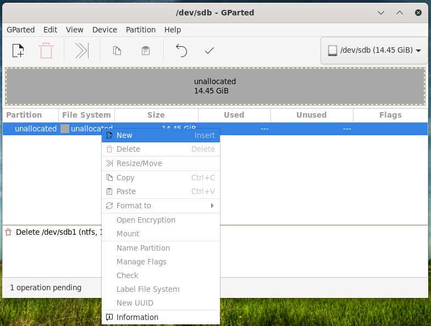
Task: Click the Delete partition trash toolbar icon
Action: 46,51
